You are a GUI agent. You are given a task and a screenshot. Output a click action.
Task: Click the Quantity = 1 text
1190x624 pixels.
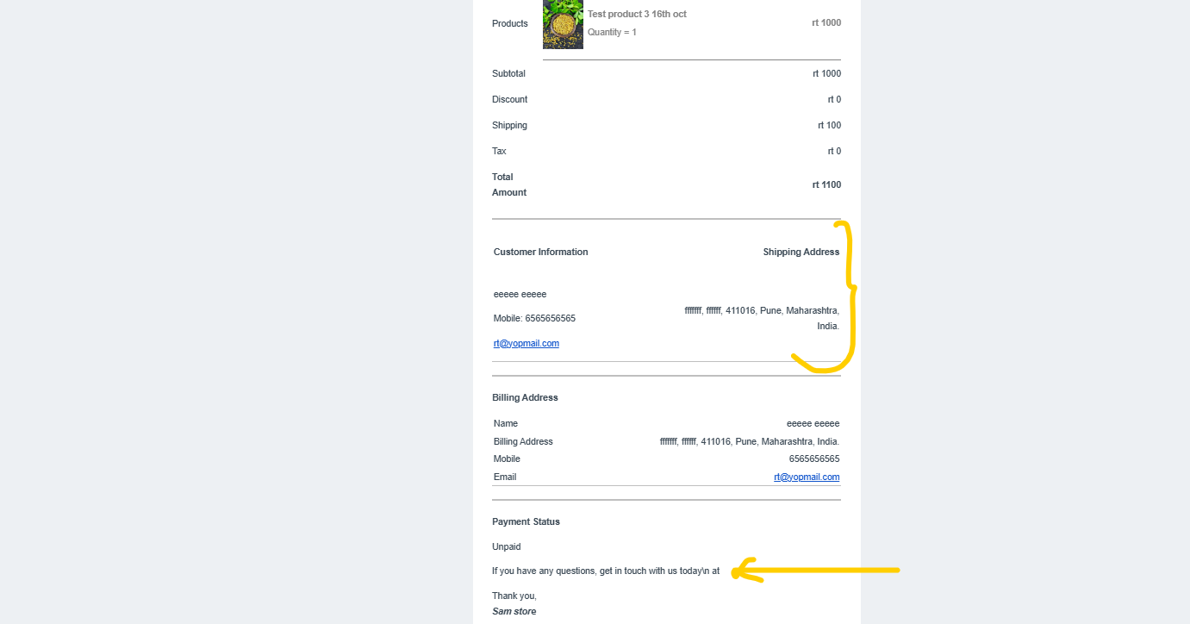tap(612, 32)
